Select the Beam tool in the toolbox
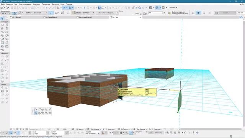Screen dimensions: 245x138 point(2,32)
